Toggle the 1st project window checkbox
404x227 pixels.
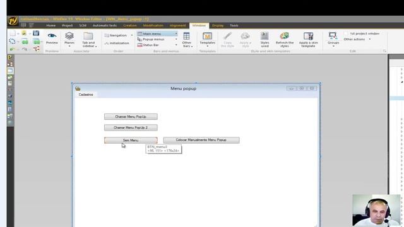(346, 33)
